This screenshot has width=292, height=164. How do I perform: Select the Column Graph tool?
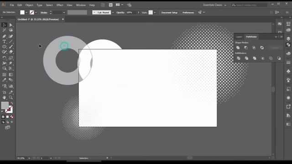11,86
